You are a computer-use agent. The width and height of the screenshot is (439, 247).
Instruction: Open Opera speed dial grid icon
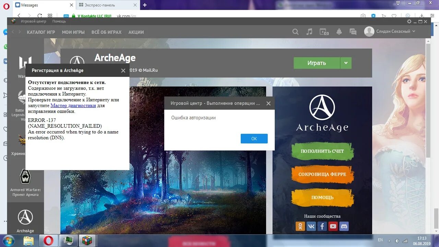coord(50,16)
